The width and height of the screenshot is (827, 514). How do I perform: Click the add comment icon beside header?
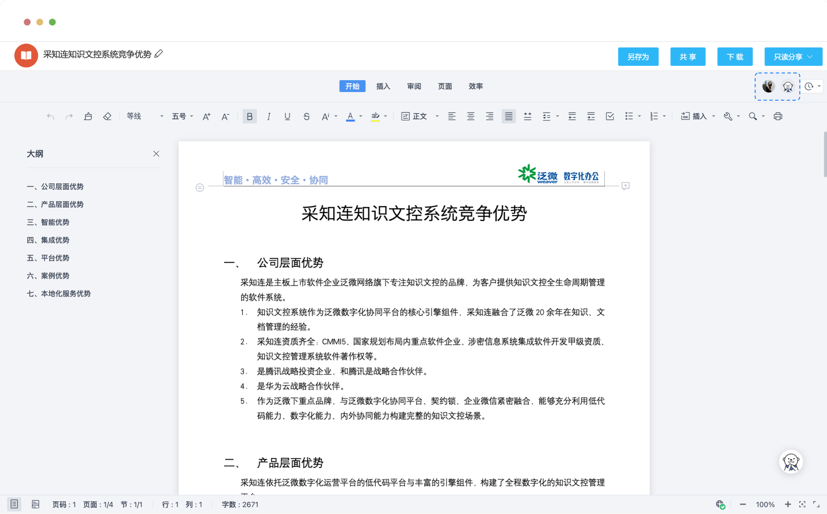[625, 186]
